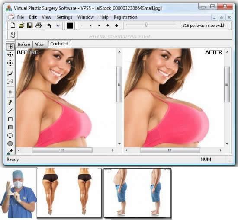The width and height of the screenshot is (238, 220).
Task: Open the Settings menu
Action: 64,17
